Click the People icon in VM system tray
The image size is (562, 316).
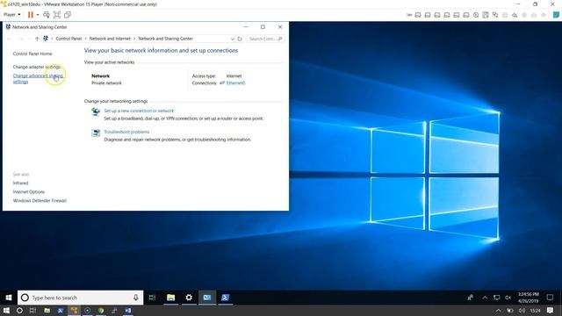tap(471, 298)
